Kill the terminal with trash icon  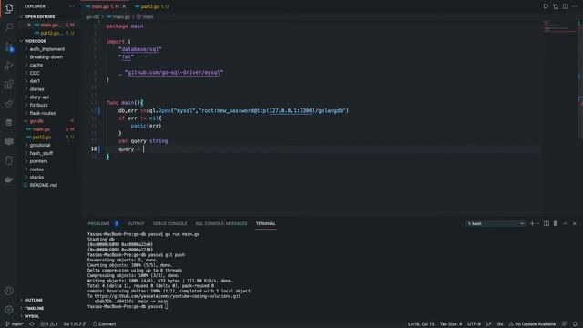point(556,223)
